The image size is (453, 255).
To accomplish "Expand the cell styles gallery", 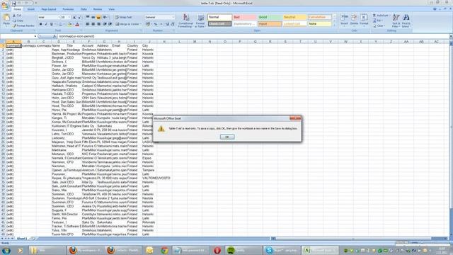I will point(335,25).
